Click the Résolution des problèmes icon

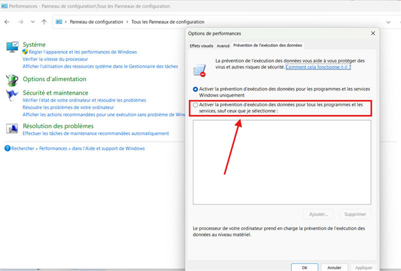tap(12, 129)
